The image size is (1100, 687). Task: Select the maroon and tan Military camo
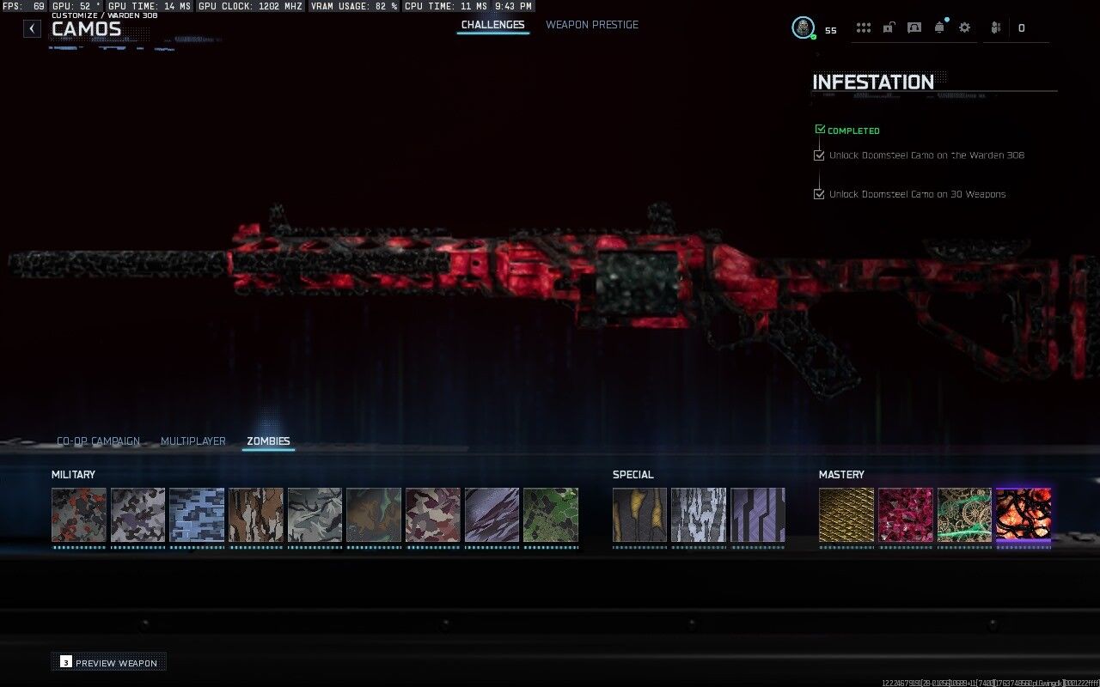pos(433,515)
